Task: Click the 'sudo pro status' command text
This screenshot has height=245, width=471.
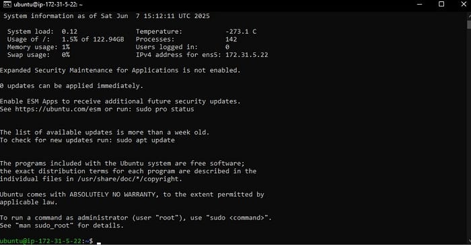Action: click(165, 109)
